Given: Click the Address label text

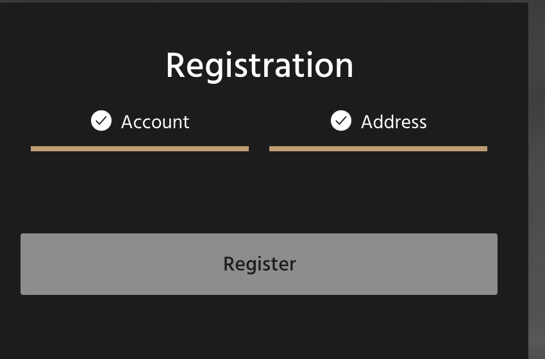Looking at the screenshot, I should [x=394, y=122].
